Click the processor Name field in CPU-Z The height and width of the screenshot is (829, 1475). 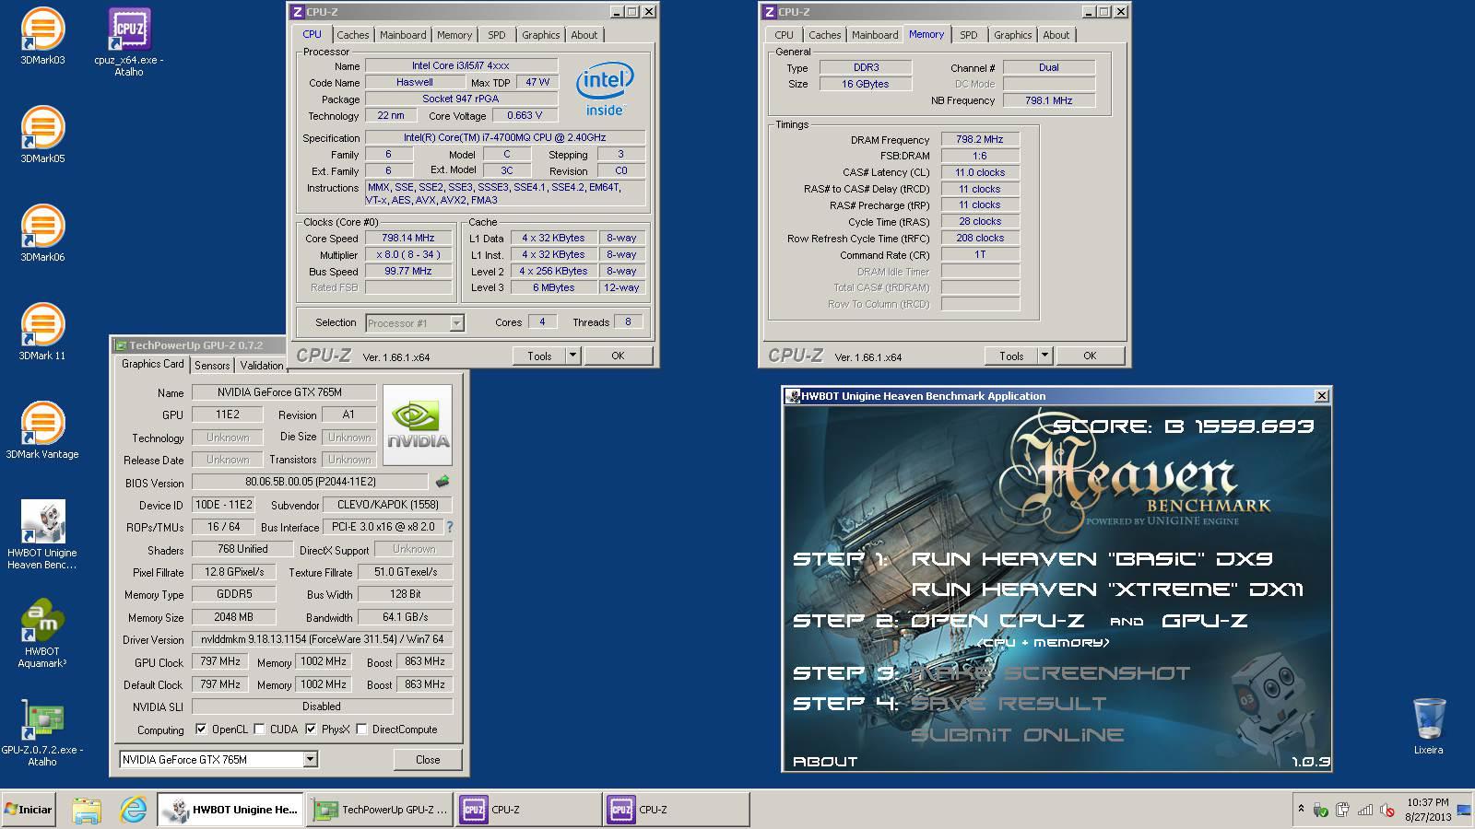(461, 65)
